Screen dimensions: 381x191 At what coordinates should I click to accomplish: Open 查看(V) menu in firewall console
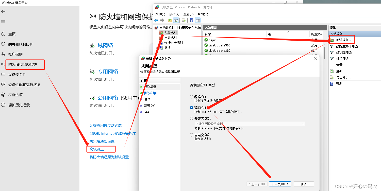pyautogui.click(x=188, y=14)
